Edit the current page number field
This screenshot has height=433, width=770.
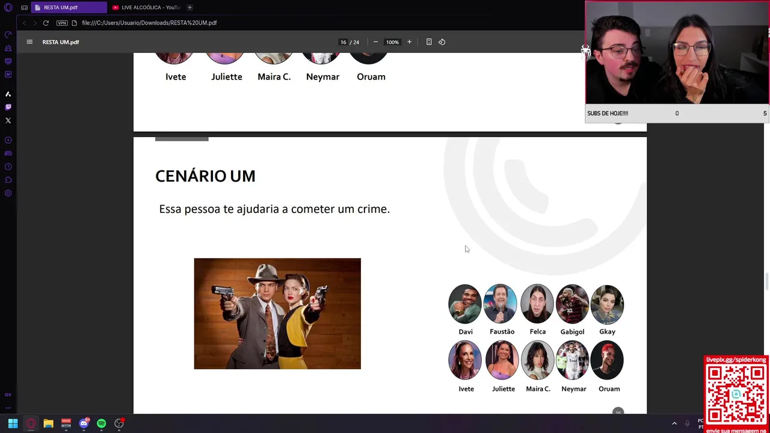pyautogui.click(x=343, y=42)
